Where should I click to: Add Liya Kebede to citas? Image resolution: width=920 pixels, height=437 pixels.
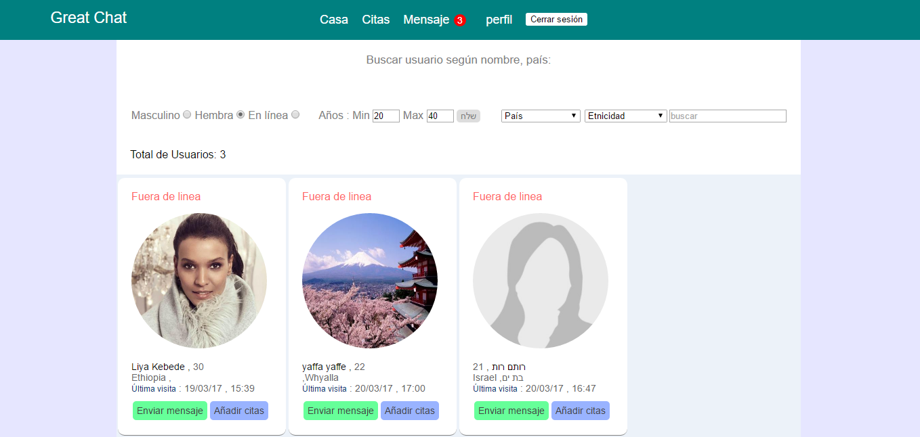[239, 411]
